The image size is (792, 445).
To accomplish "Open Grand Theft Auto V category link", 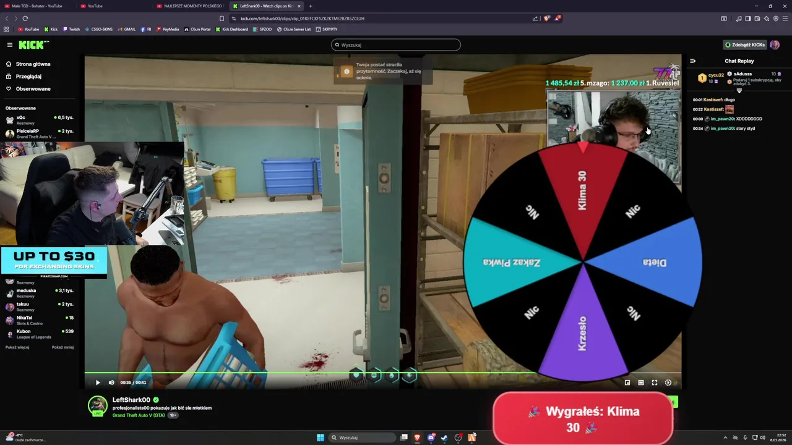I will [139, 415].
